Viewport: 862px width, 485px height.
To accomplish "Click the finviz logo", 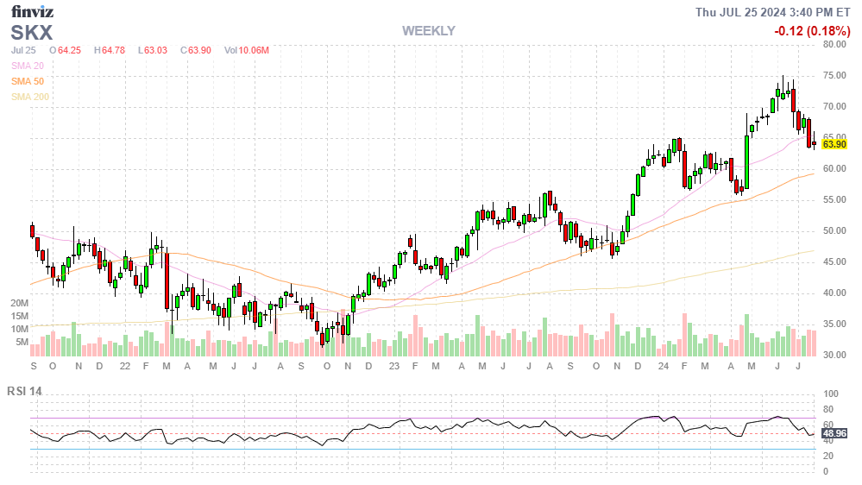I will click(x=32, y=12).
